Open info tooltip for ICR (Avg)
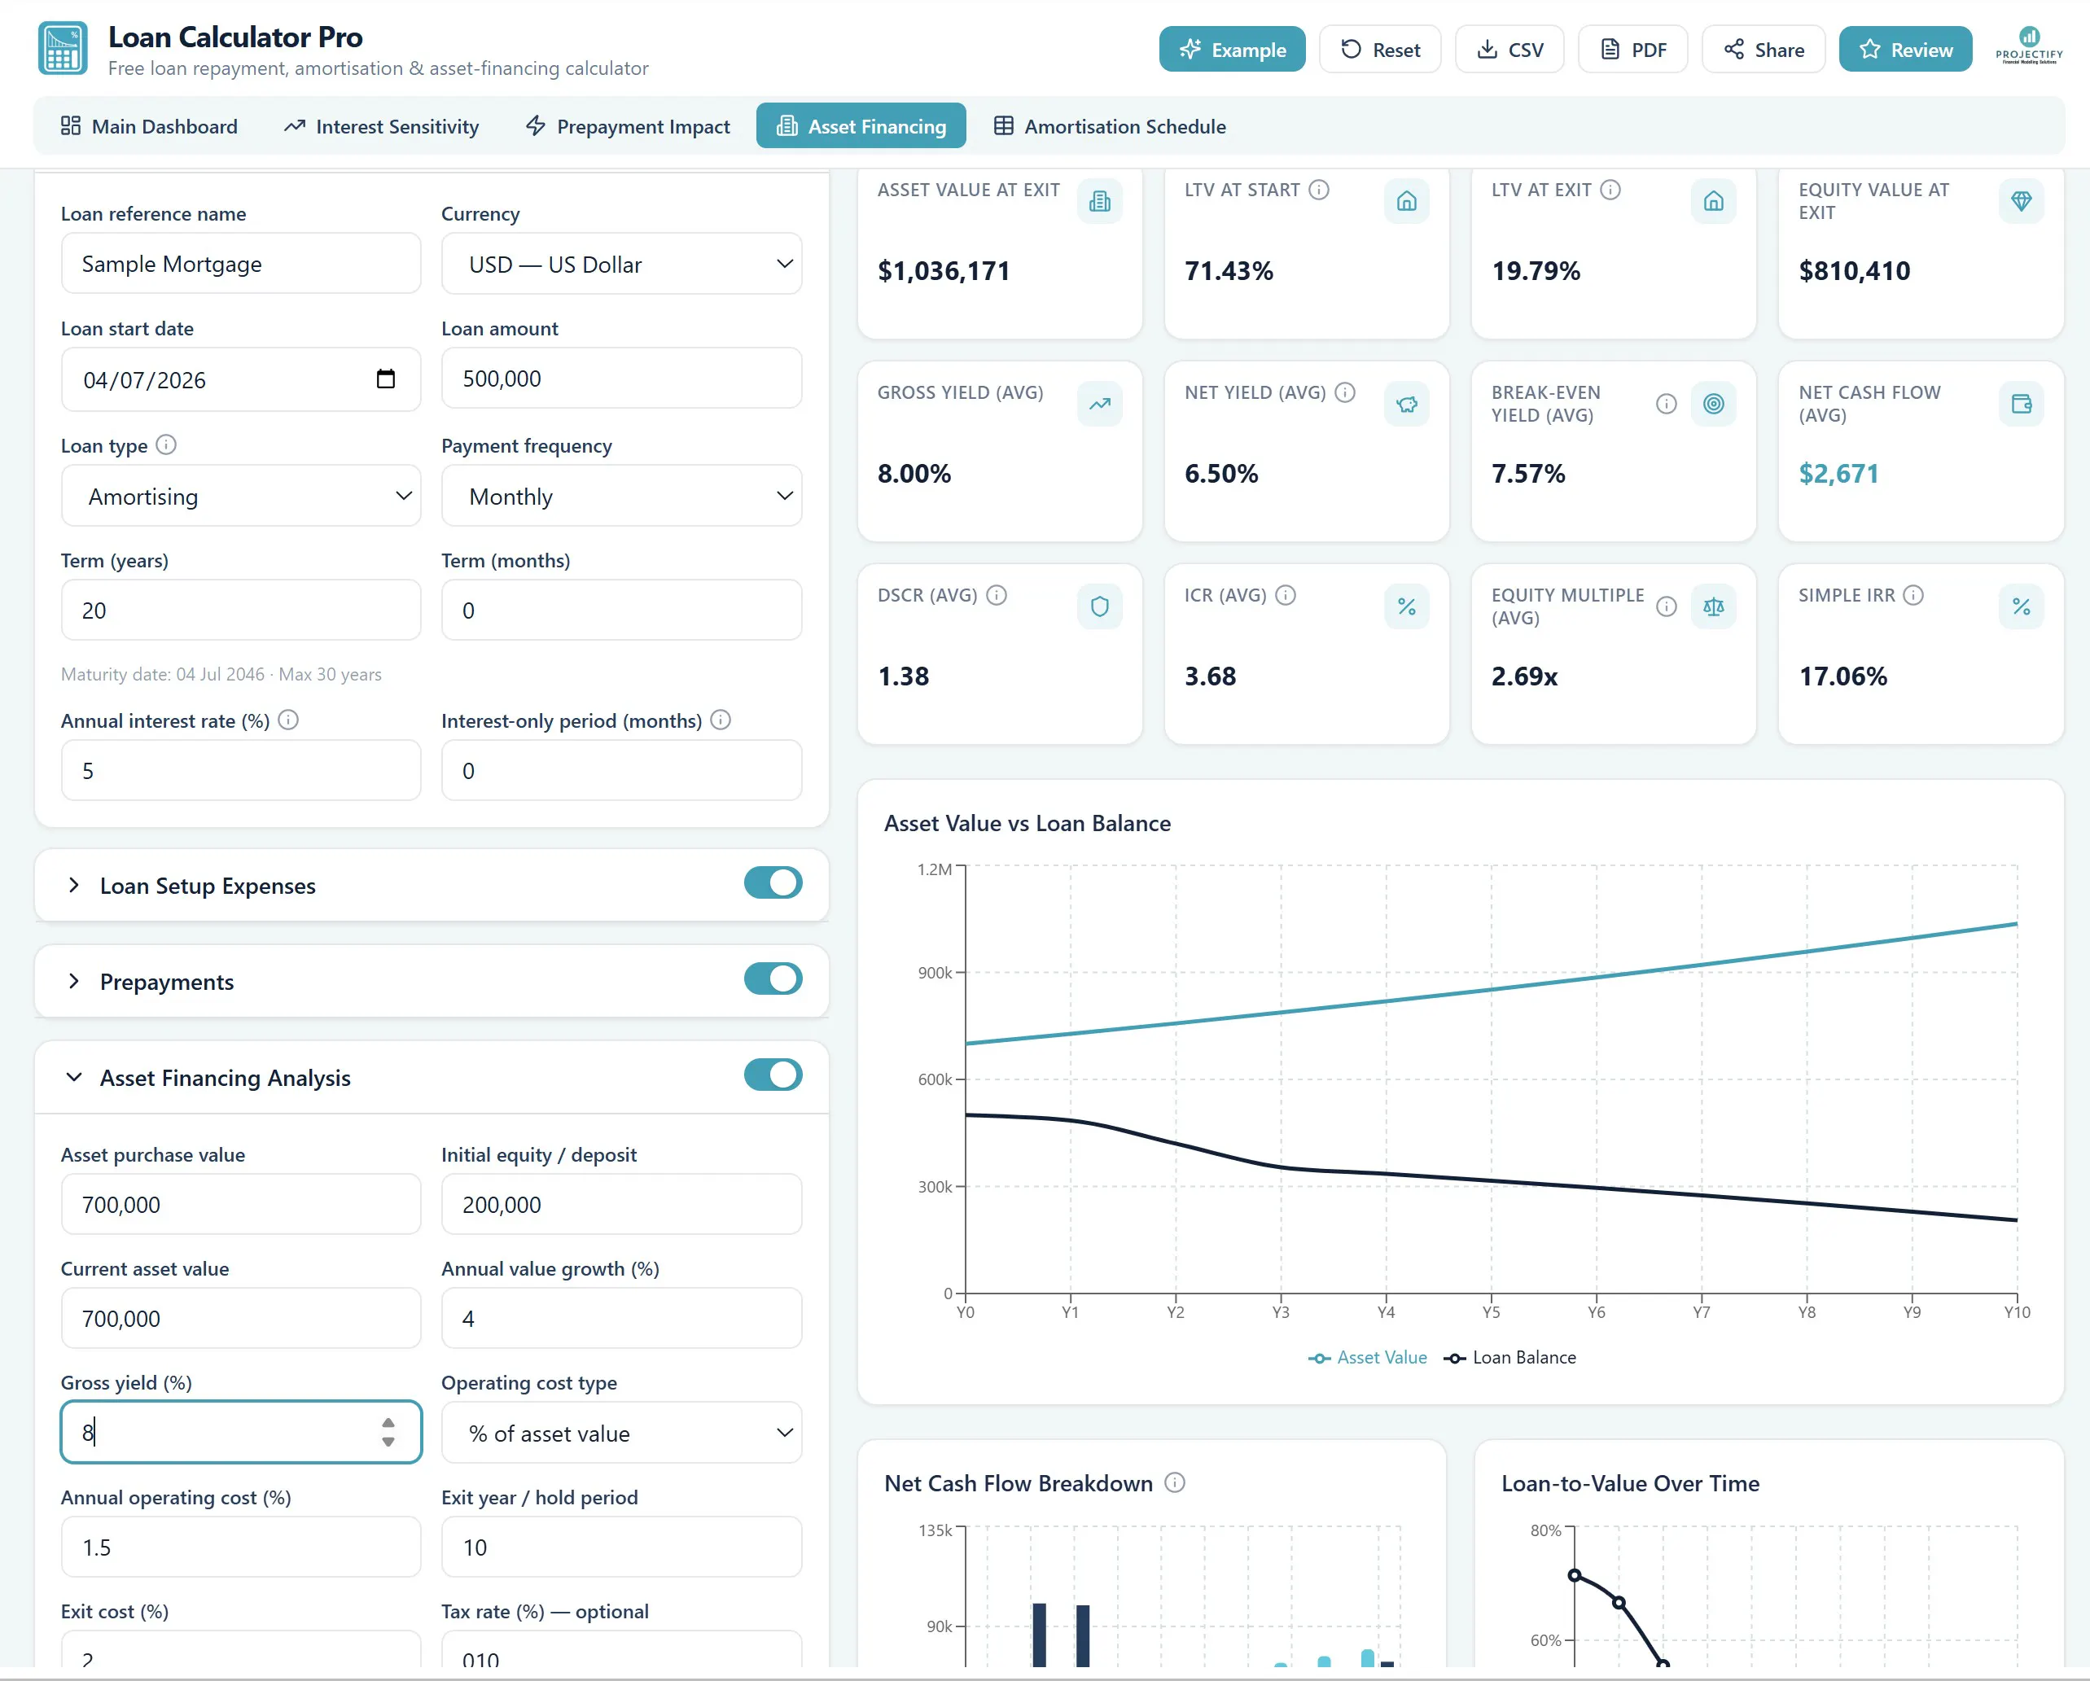 [1286, 594]
